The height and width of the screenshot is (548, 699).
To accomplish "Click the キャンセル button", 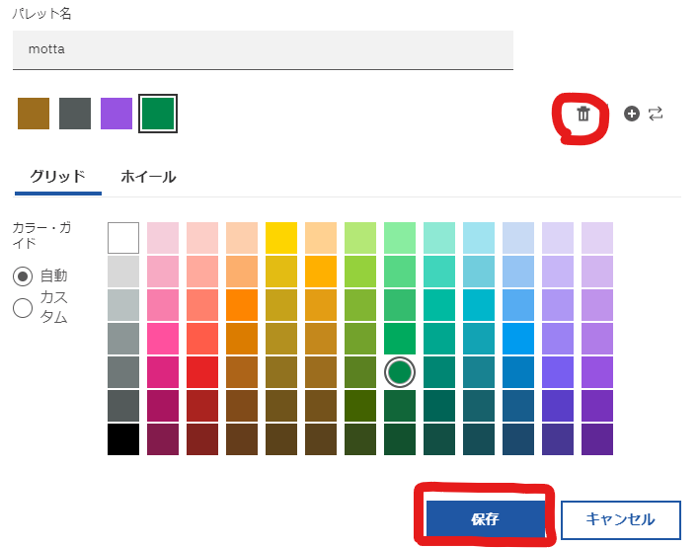I will click(621, 519).
